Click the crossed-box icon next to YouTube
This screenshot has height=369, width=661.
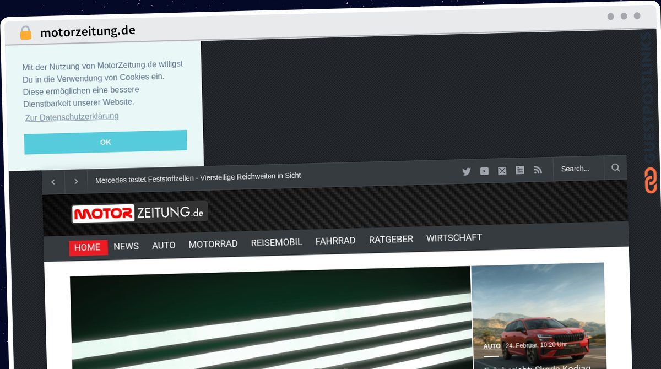(502, 171)
